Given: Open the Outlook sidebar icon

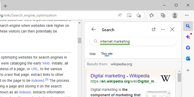Looking at the screenshot, I should [x=188, y=59].
